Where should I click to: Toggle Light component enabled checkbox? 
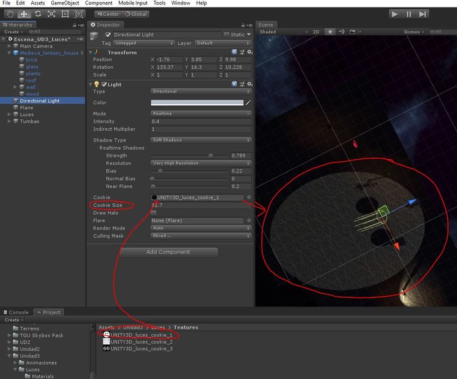[104, 84]
